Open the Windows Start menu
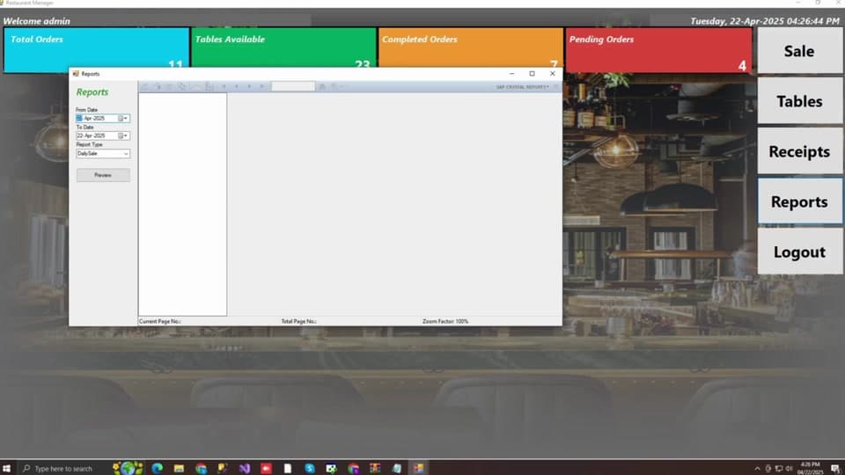Viewport: 845px width, 475px height. pyautogui.click(x=6, y=469)
